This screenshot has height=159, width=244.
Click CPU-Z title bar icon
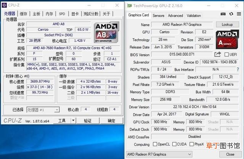(4, 5)
